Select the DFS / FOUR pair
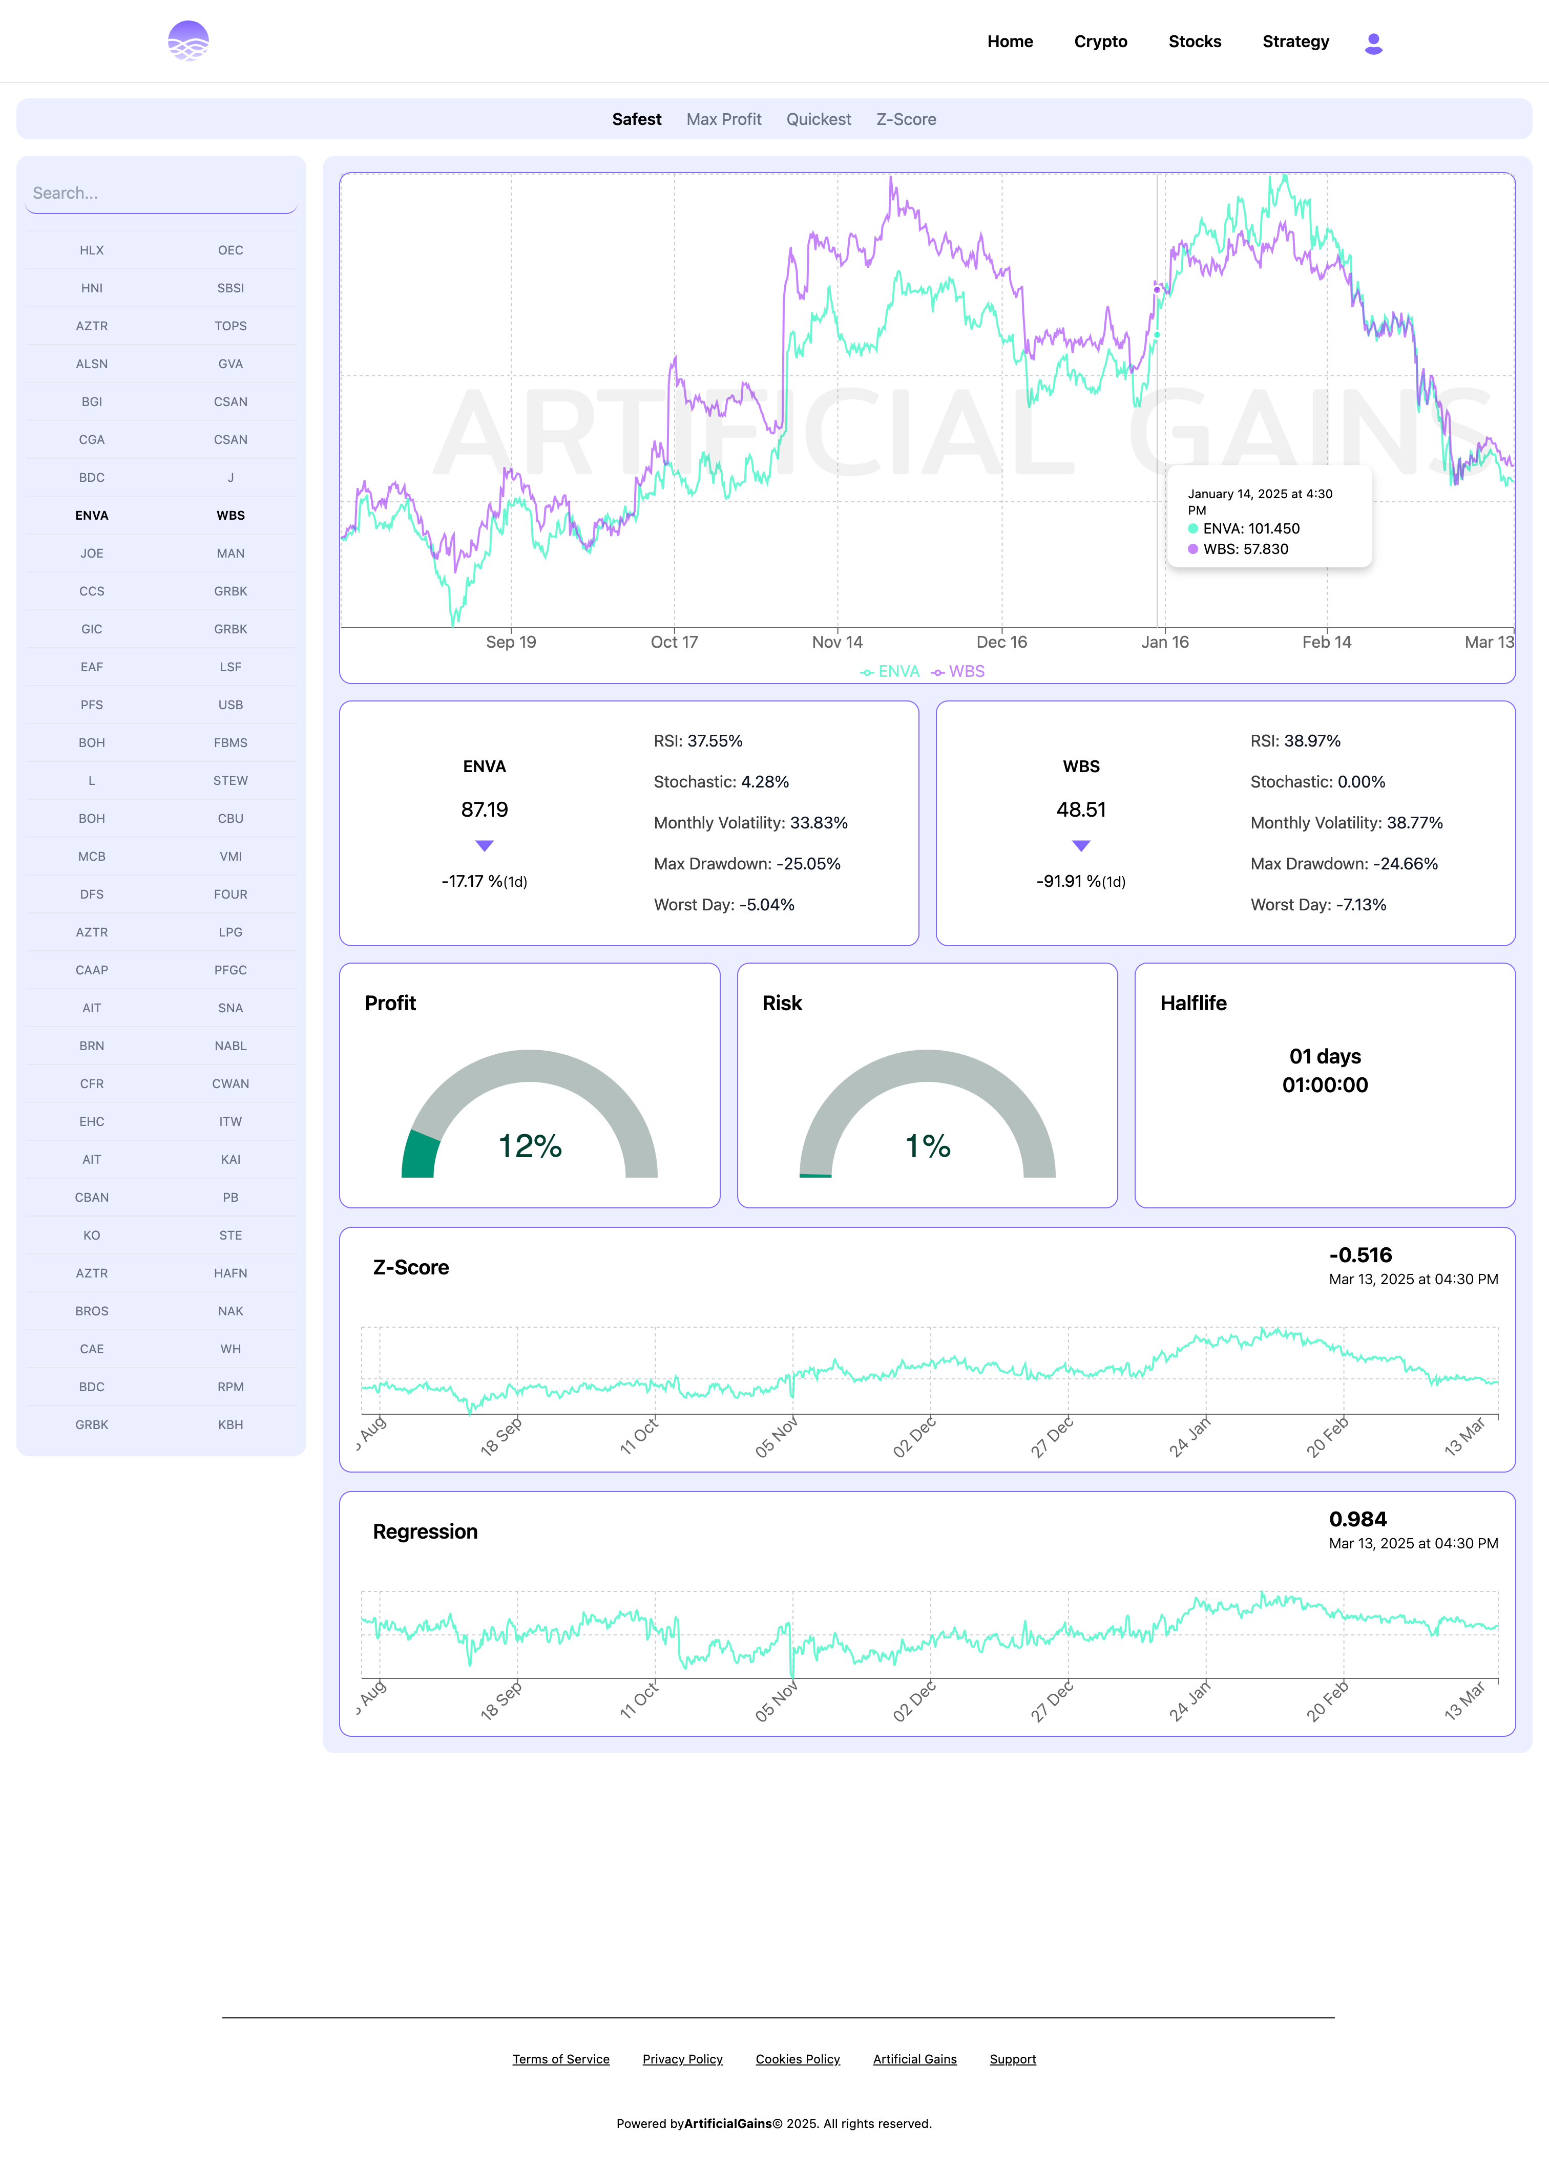Screen dimensions: 1549x2172 (161, 895)
